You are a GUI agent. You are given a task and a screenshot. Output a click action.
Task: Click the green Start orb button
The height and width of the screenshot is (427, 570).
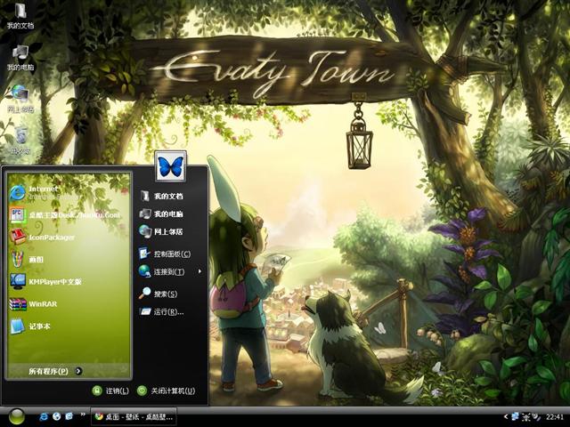pos(16,417)
